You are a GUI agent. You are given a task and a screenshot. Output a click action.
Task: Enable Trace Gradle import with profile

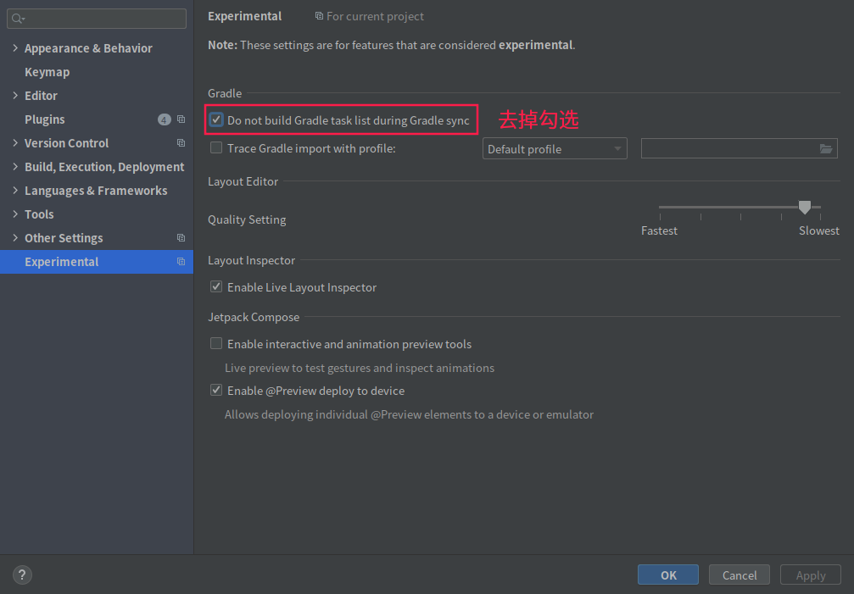216,147
